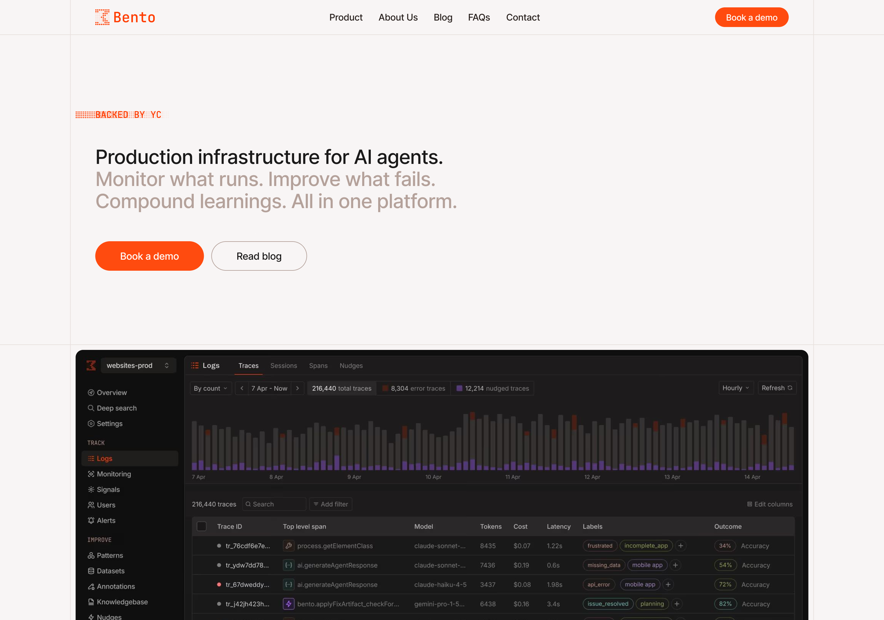Open the Overview sidebar icon
Image resolution: width=884 pixels, height=620 pixels.
pyautogui.click(x=91, y=392)
